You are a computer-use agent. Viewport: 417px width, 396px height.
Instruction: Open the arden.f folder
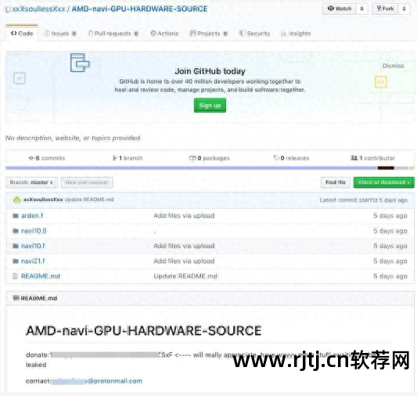coord(32,216)
